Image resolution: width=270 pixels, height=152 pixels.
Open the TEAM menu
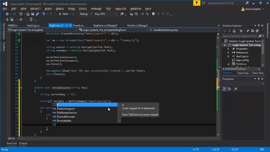click(x=71, y=9)
